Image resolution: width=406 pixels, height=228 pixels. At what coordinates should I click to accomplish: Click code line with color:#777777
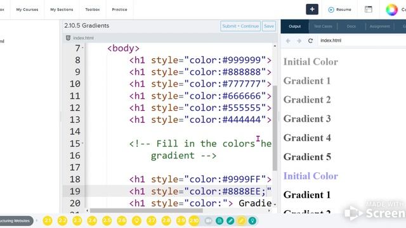[x=200, y=84]
